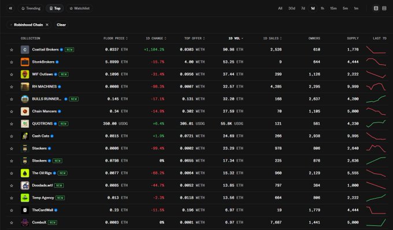Viewport: 393px width, 230px height.
Task: Star Cash Cats for watchlist
Action: pyautogui.click(x=12, y=136)
